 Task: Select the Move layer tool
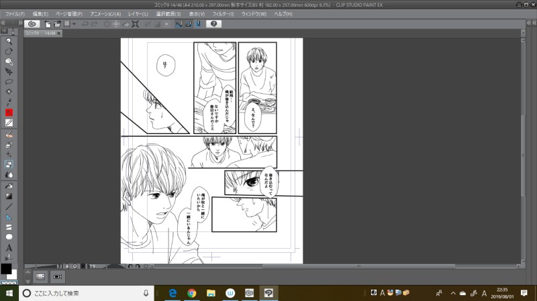[x=9, y=72]
